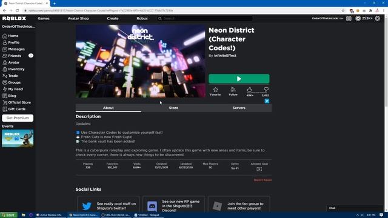Open Groups in the sidebar
The height and width of the screenshot is (218, 388).
(12, 82)
